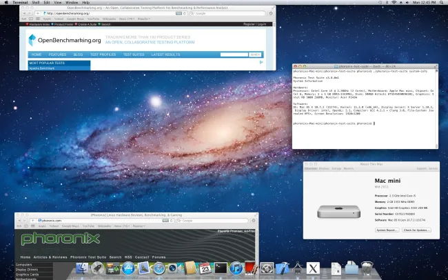Screen dimensions: 448x280
Task: Open the View menu
Action: tap(58, 2)
